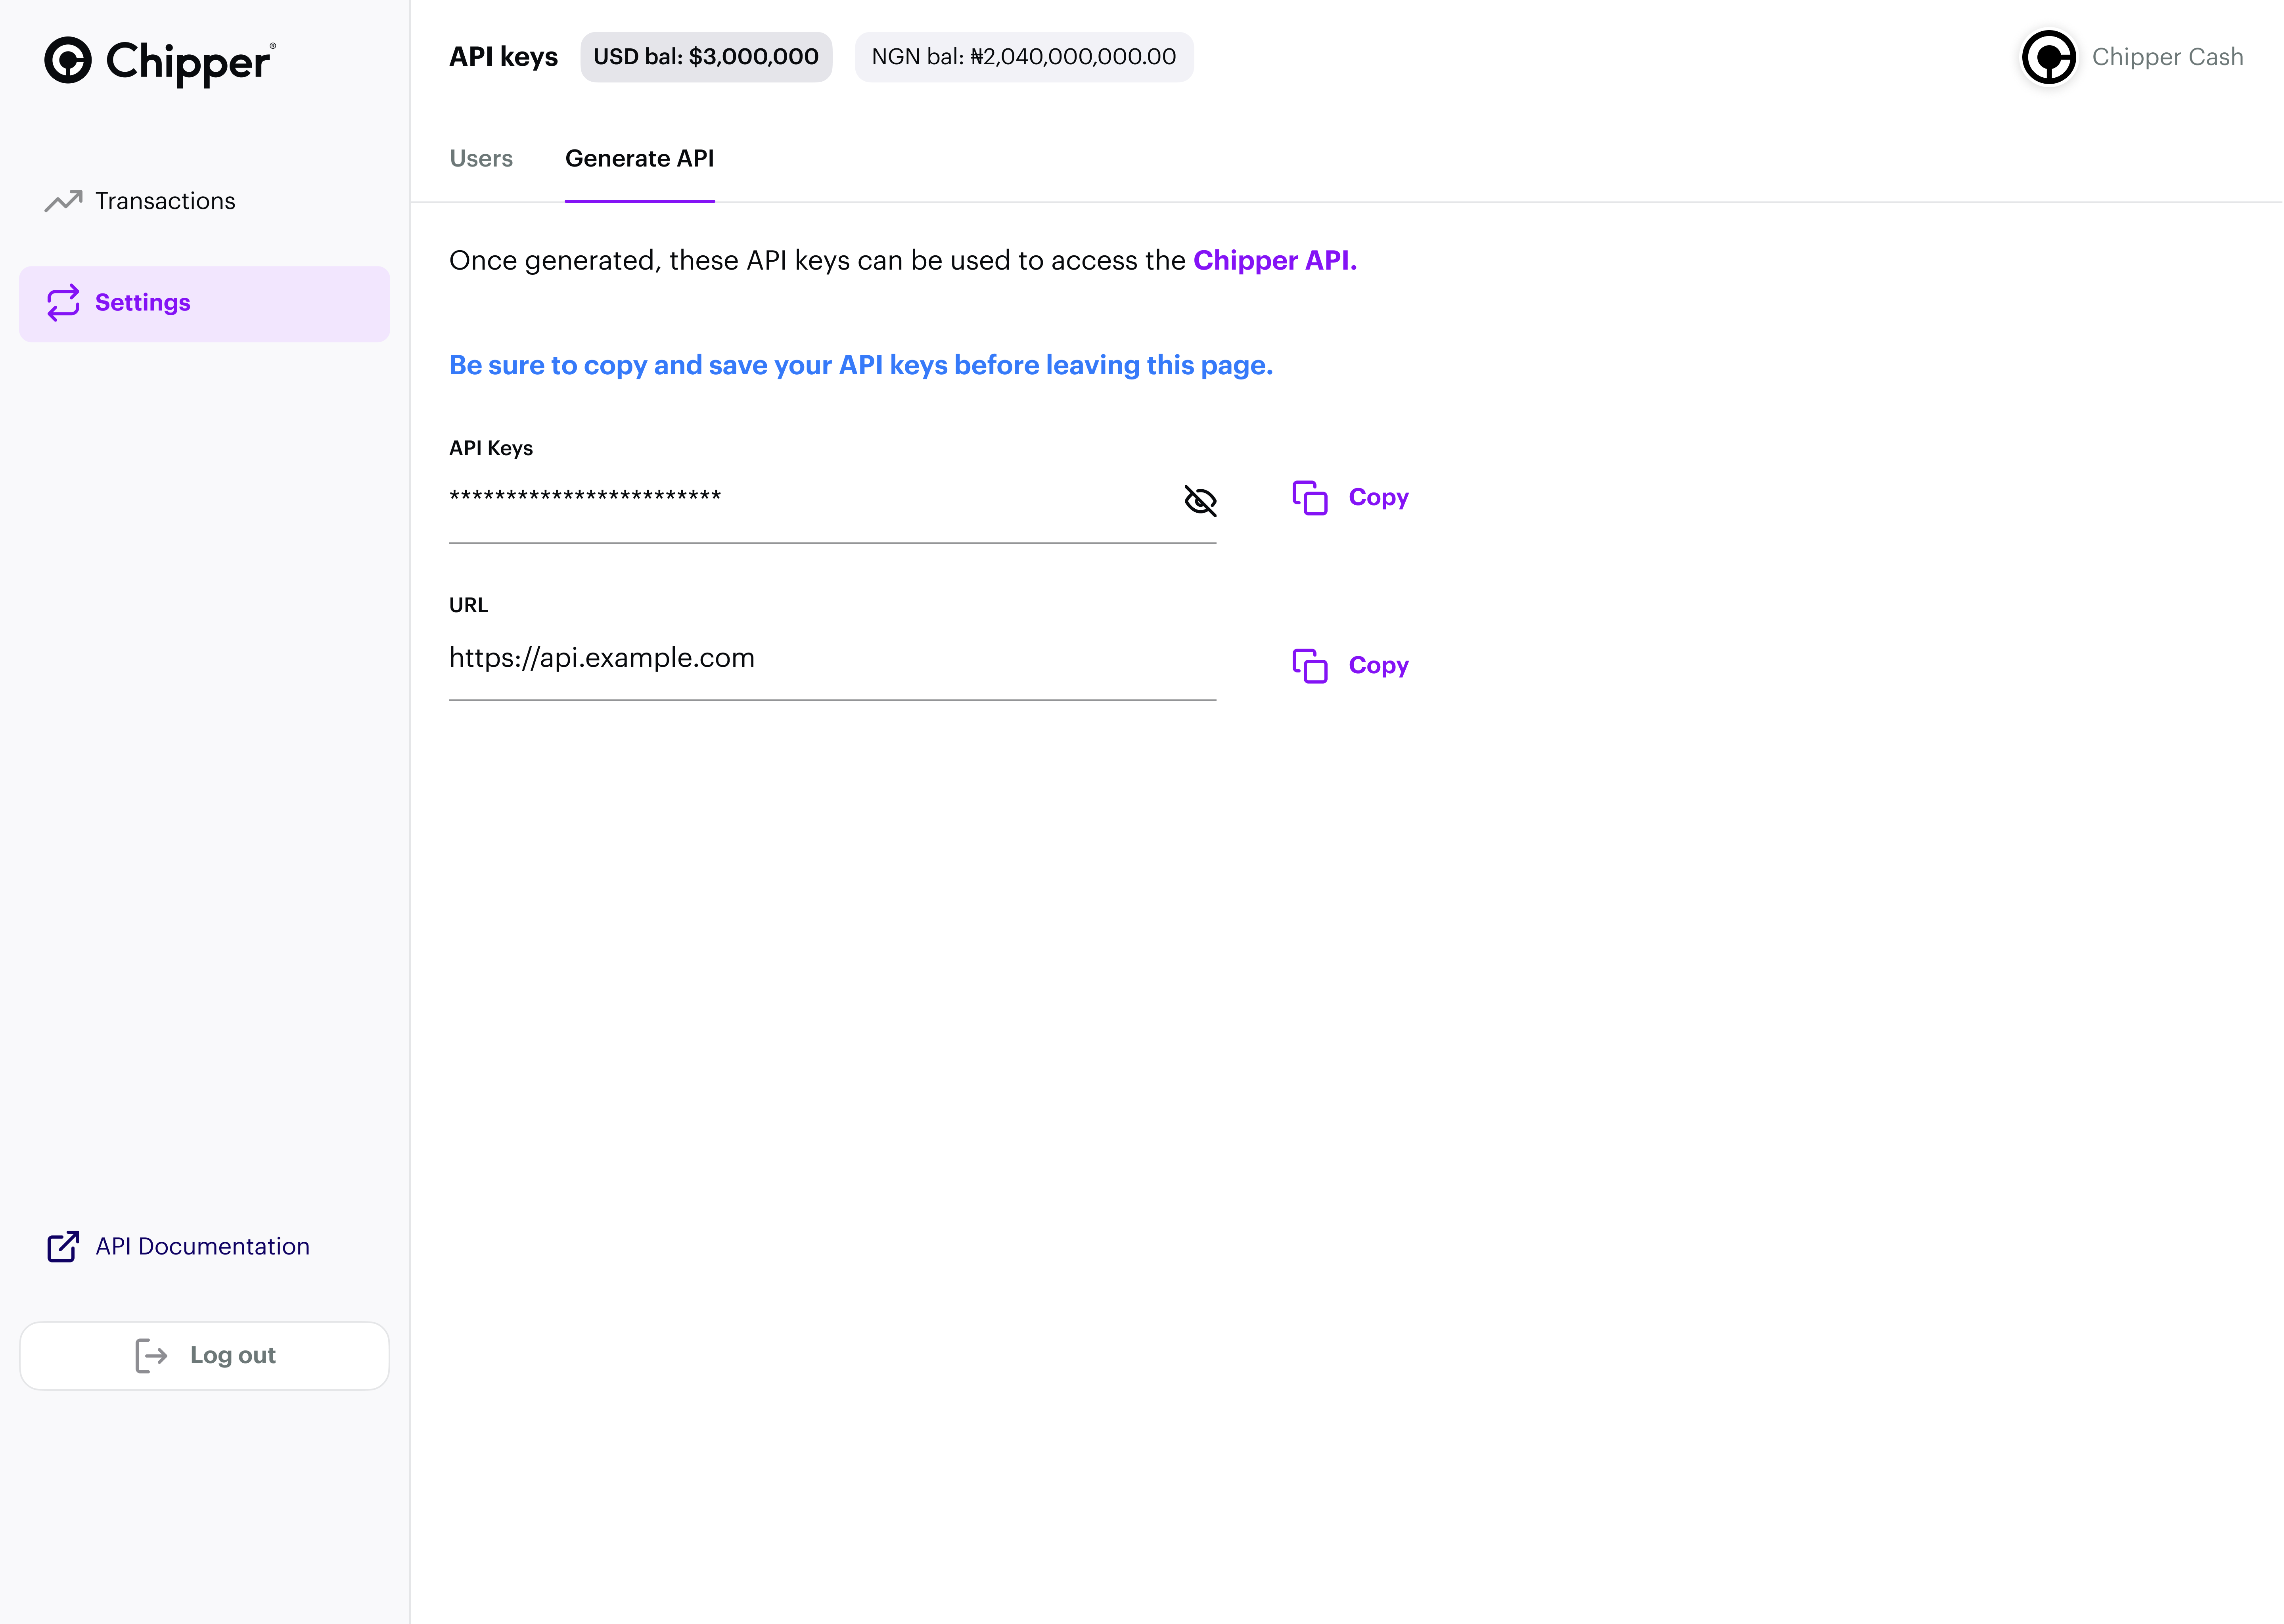Open Settings in the sidebar
Screen dimensions: 2284x1624
[x=143, y=303]
